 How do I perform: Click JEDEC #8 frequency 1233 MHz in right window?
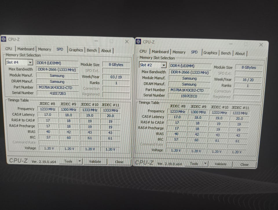pyautogui.click(x=178, y=112)
